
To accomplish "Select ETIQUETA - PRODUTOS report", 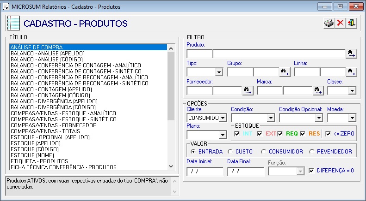I will 88,161.
